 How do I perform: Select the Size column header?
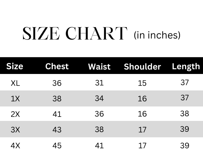pyautogui.click(x=15, y=66)
